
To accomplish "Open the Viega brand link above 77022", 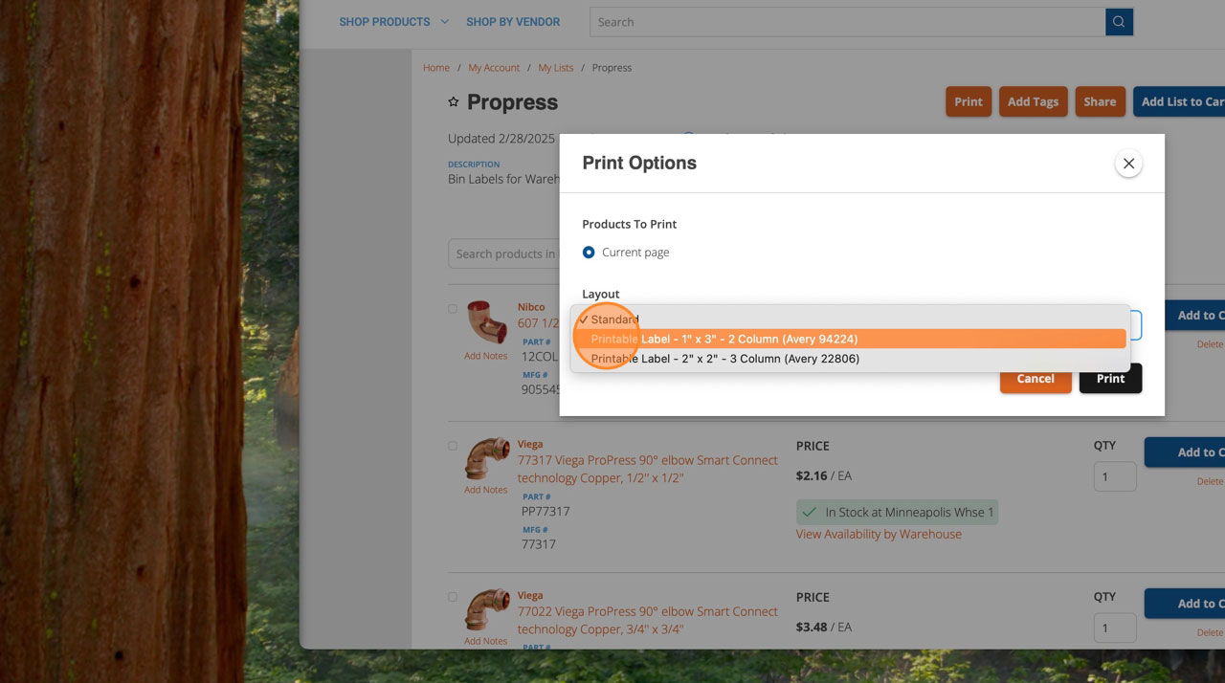I will coord(530,595).
